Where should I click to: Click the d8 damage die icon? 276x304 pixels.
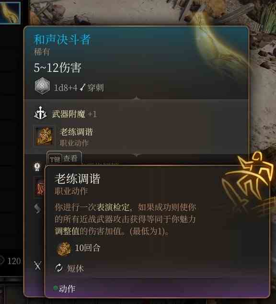42,86
